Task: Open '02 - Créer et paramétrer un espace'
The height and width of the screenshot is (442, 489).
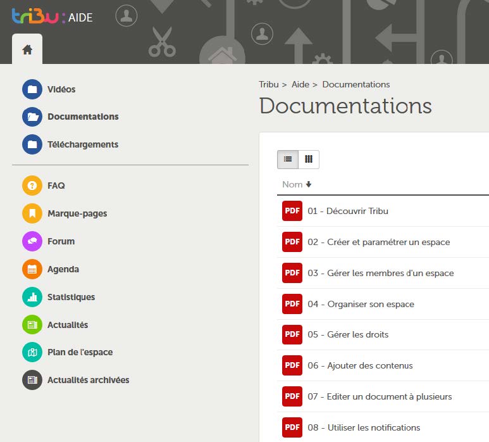Action: point(378,243)
